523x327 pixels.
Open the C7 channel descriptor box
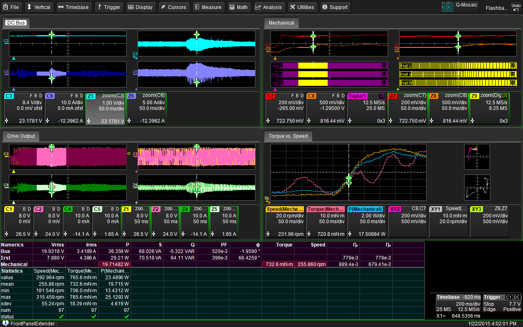coord(285,109)
